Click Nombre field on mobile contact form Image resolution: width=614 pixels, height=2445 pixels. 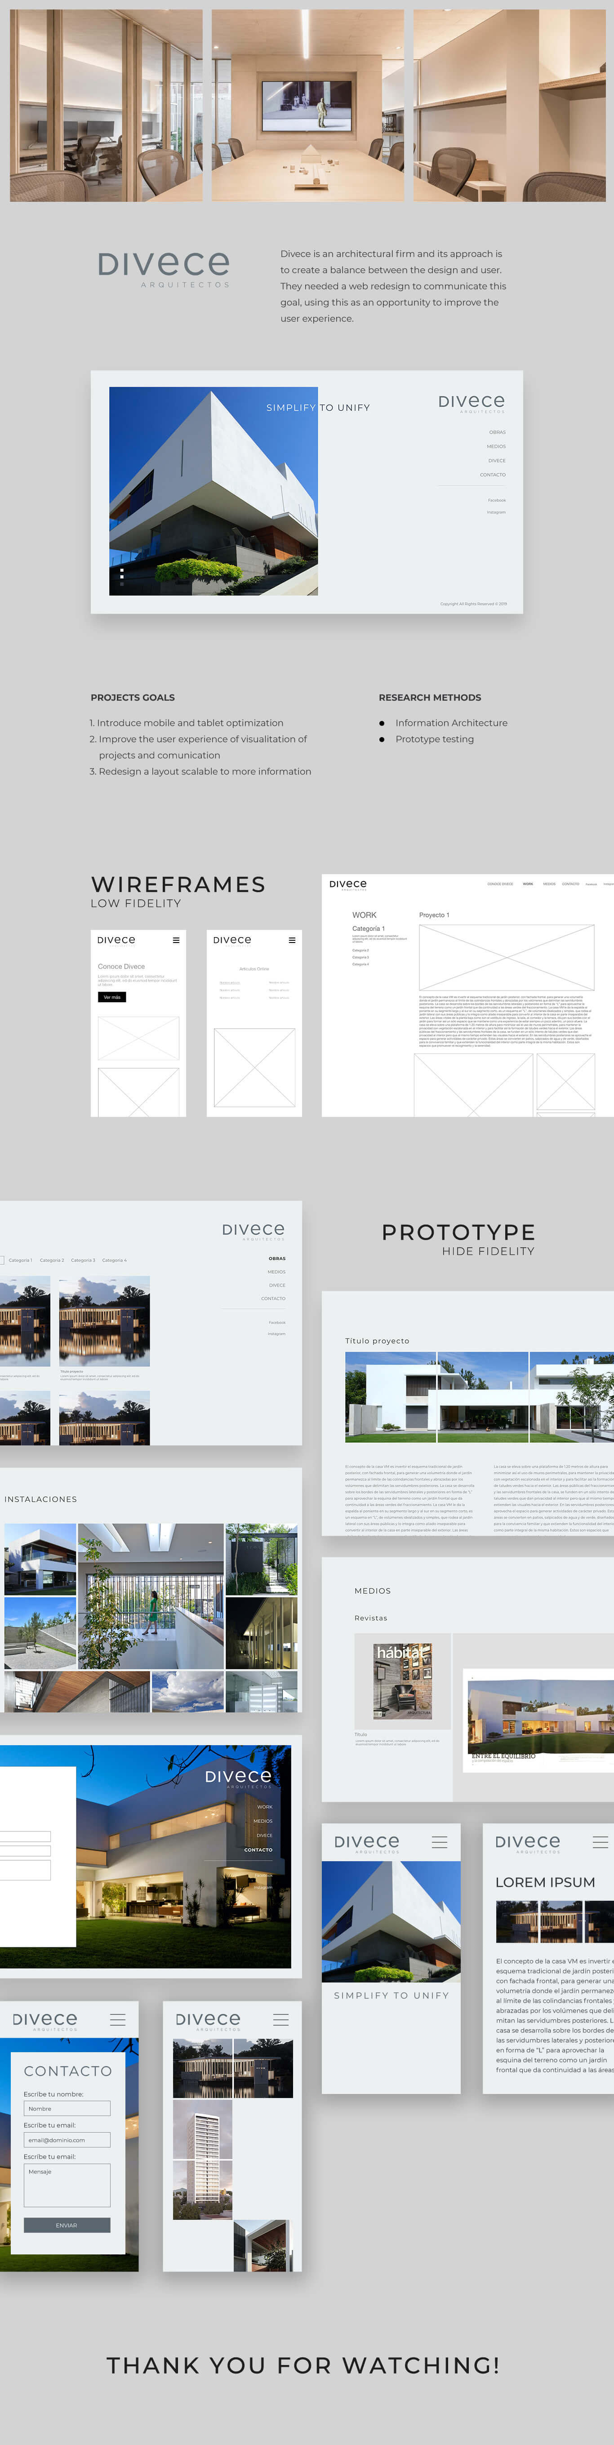point(67,2108)
